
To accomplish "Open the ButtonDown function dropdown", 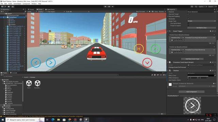I will point(200,38).
